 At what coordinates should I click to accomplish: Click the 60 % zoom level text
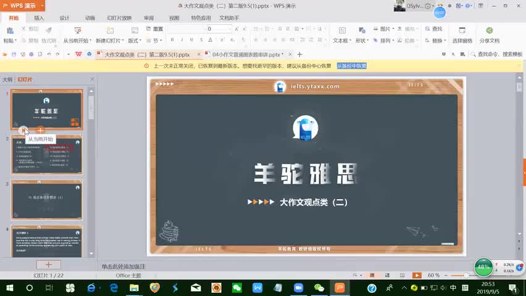(x=433, y=275)
